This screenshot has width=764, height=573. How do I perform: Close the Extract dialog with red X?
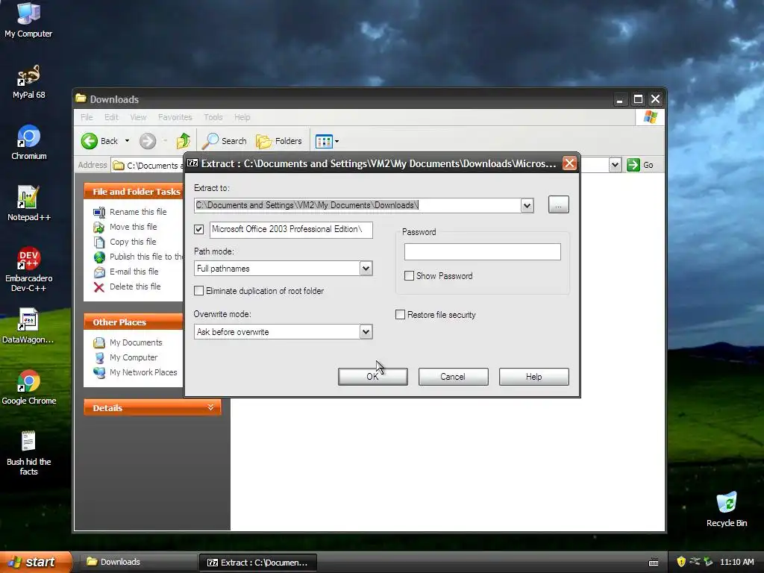coord(569,163)
